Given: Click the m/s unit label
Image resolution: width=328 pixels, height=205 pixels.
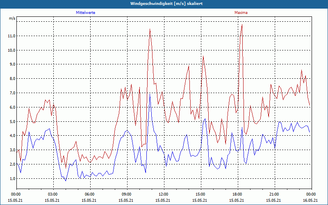Looking at the screenshot, I should click(12, 18).
